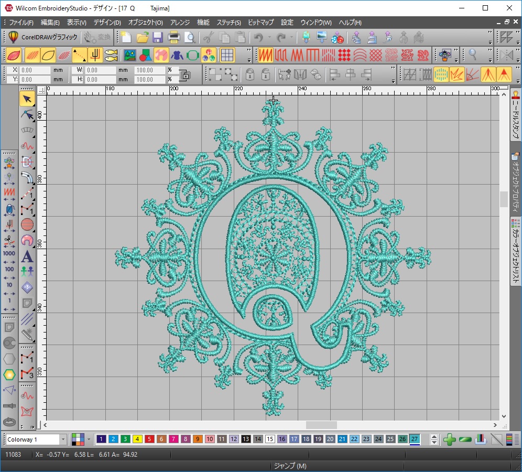The image size is (522, 472).
Task: Toggle show bitmap image icon
Action: [x=129, y=55]
